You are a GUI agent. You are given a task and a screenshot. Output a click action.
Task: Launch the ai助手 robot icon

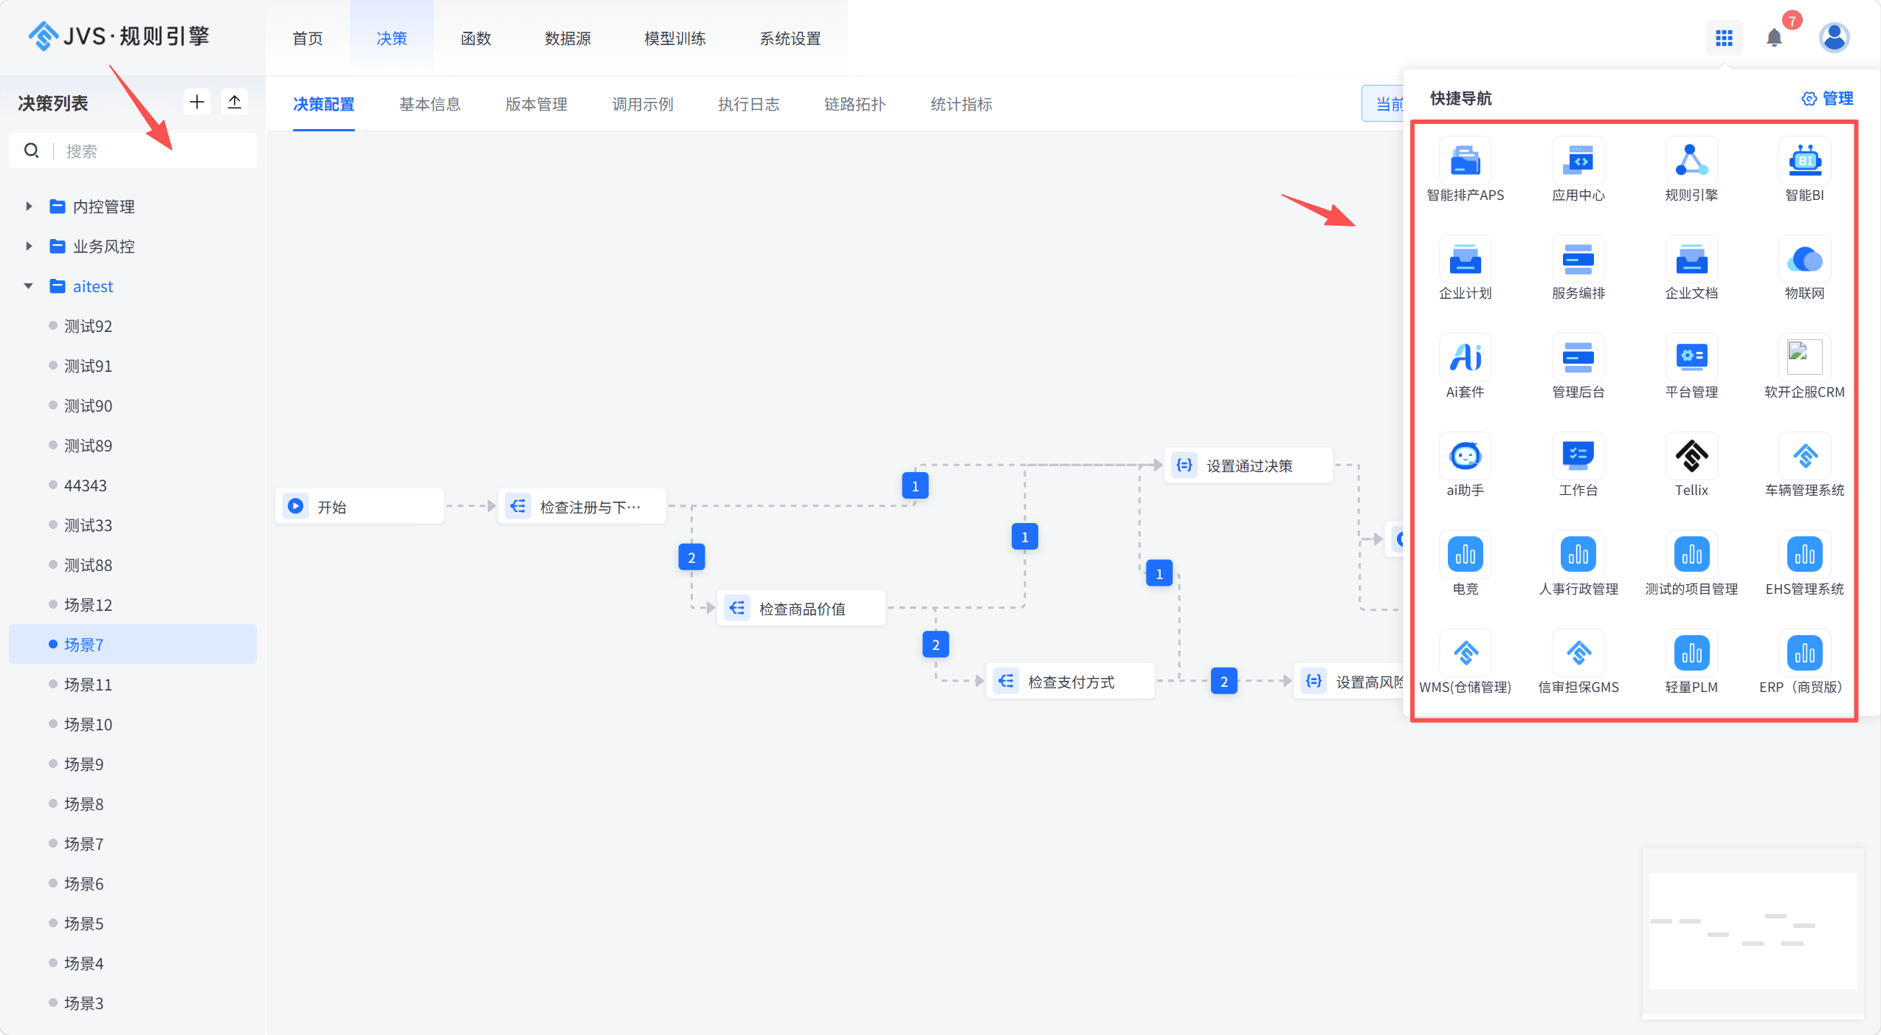point(1465,456)
